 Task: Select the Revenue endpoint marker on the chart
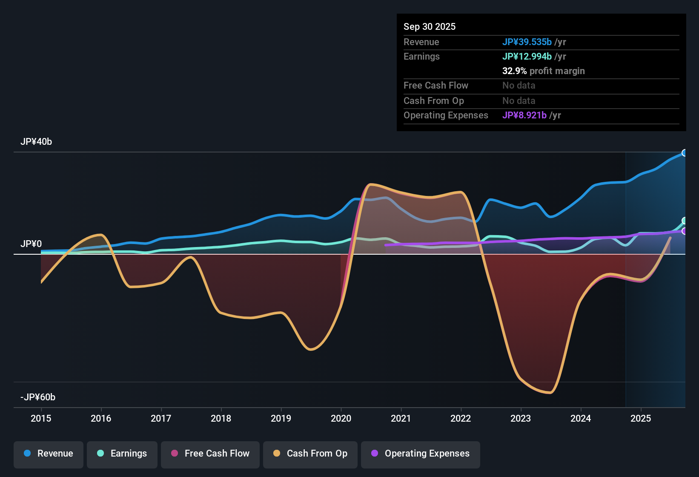click(685, 152)
